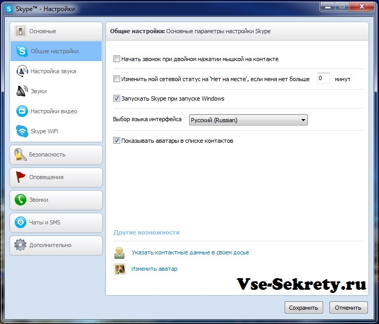Expand the Оповещения section
The width and height of the screenshot is (379, 324).
tap(56, 178)
